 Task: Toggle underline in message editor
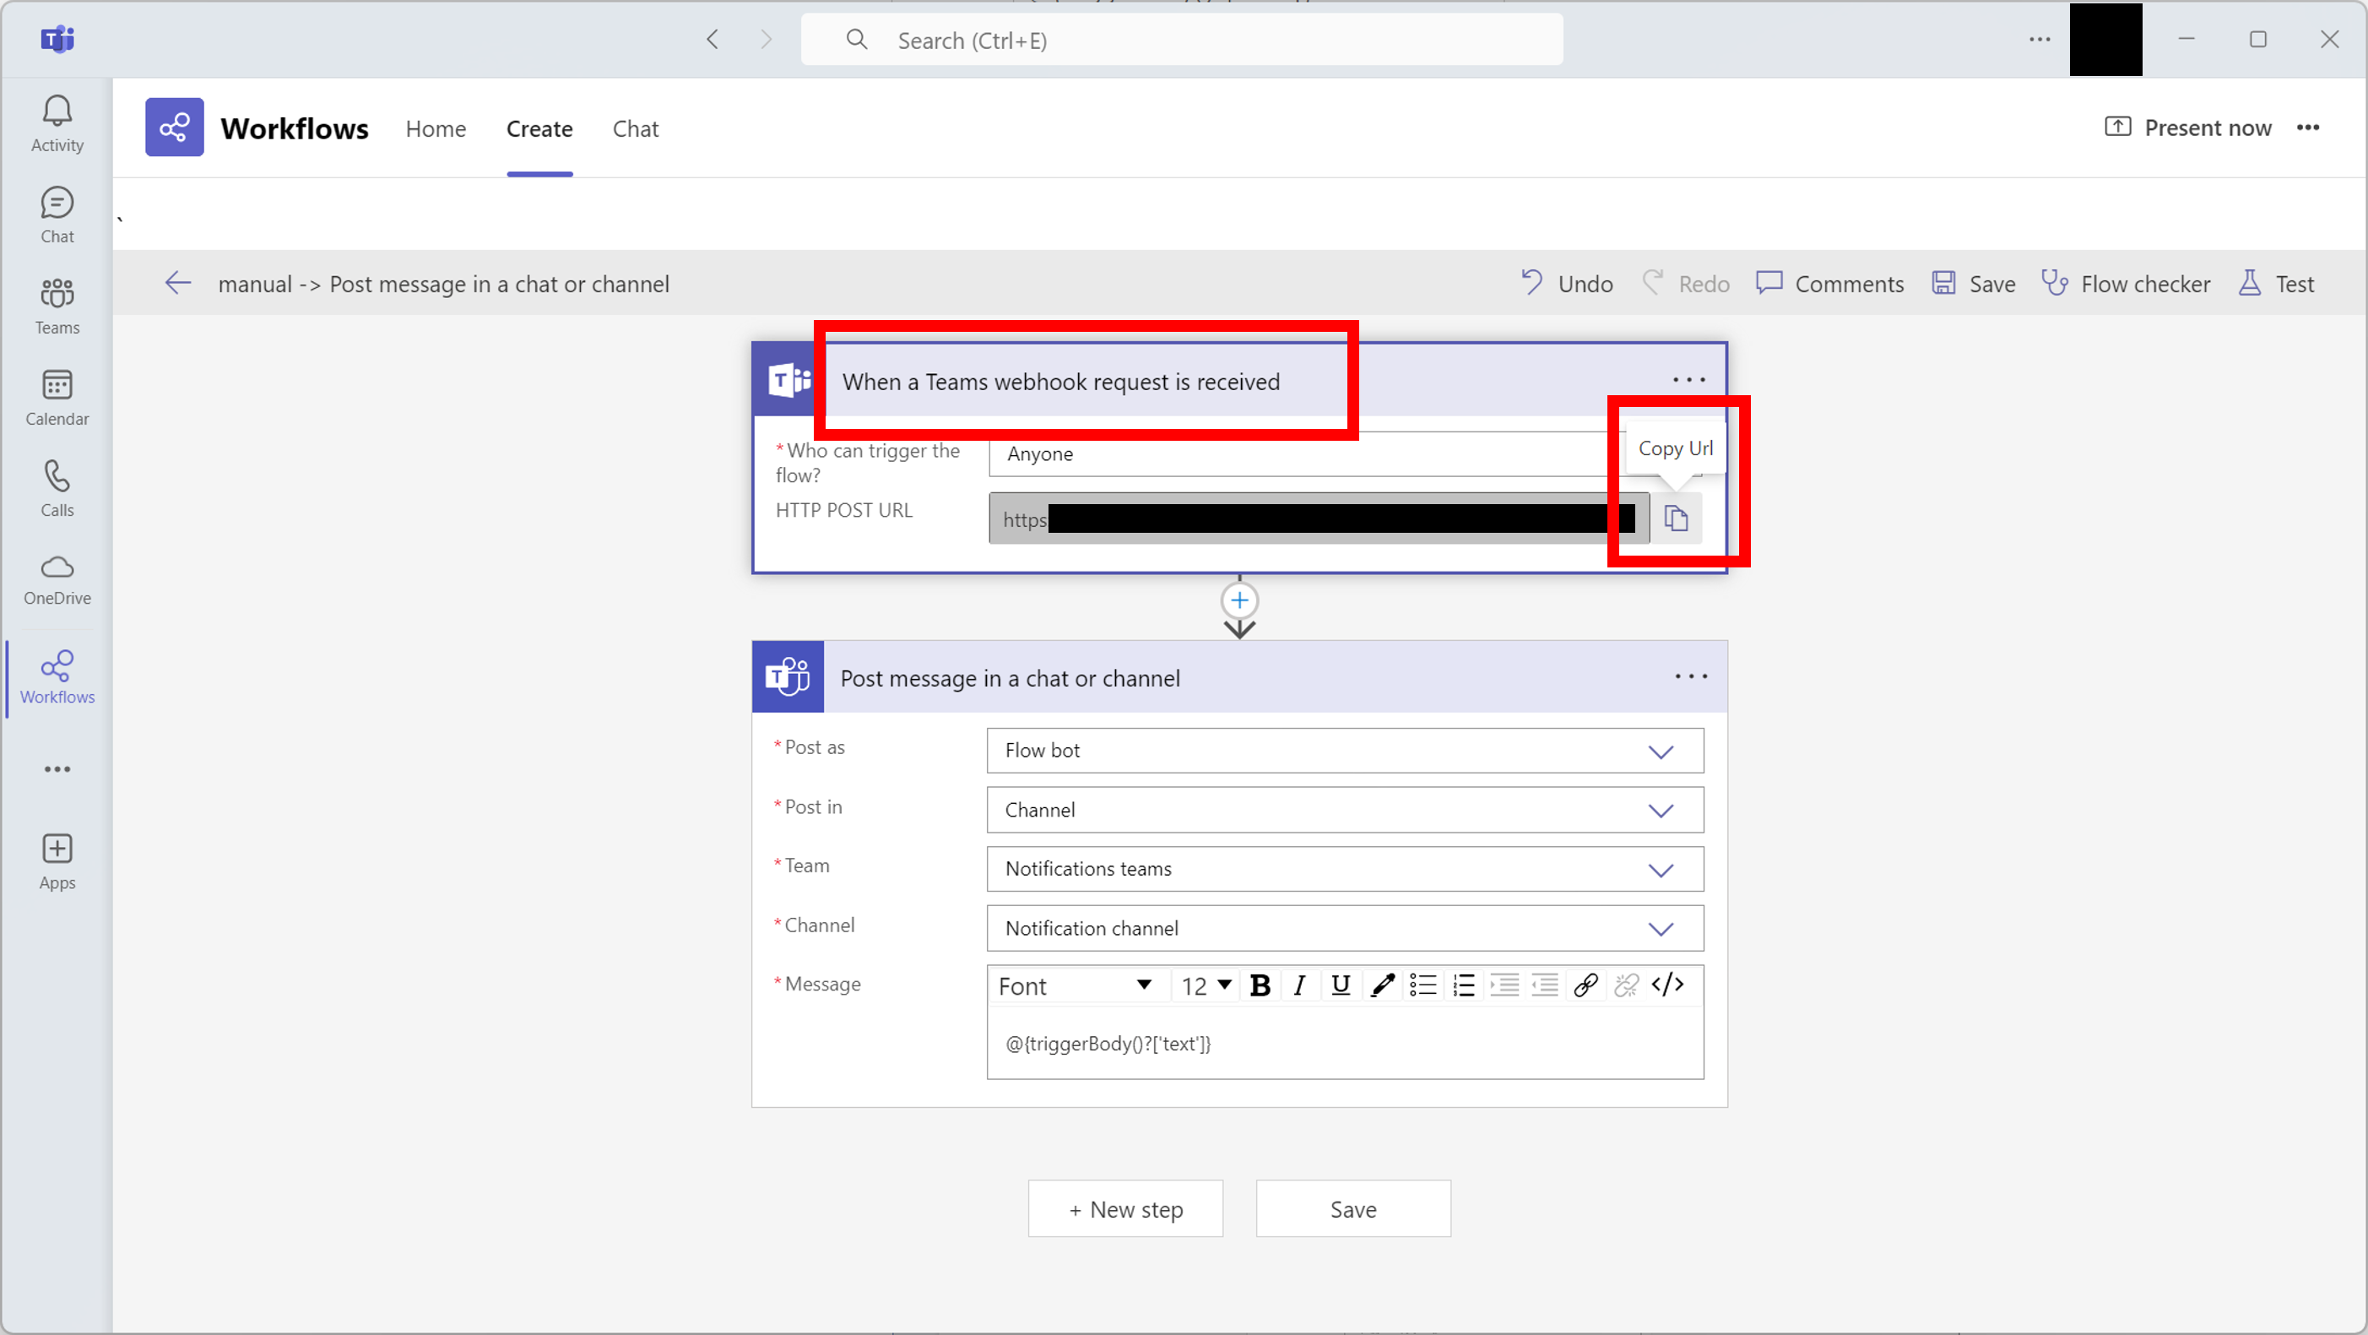click(1341, 985)
